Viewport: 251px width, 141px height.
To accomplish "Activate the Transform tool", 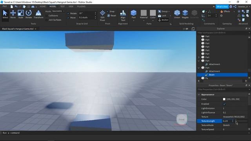I will (x=38, y=14).
